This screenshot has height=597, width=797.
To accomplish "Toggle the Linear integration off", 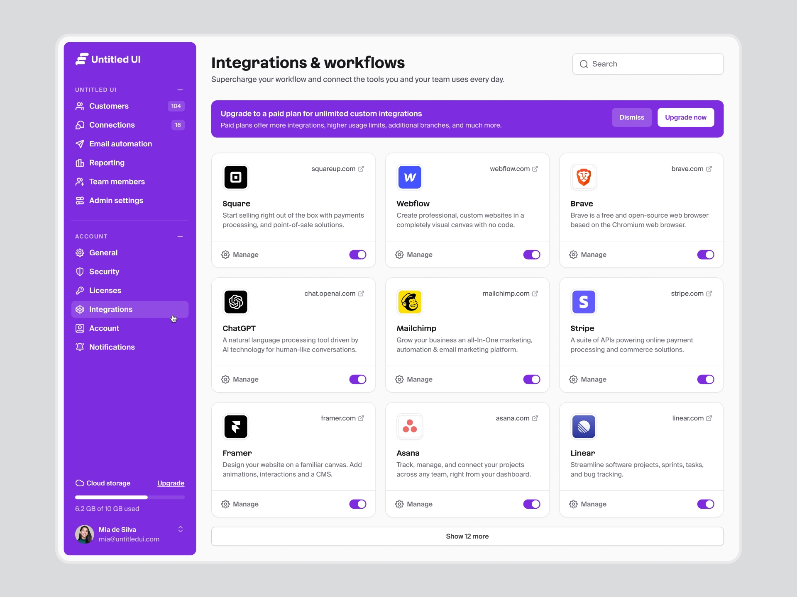I will pos(706,504).
